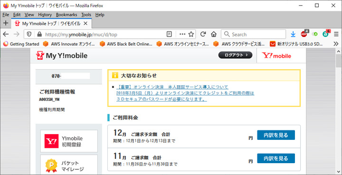Click the My Y!mobile logo
342x175 pixels.
(x=62, y=55)
